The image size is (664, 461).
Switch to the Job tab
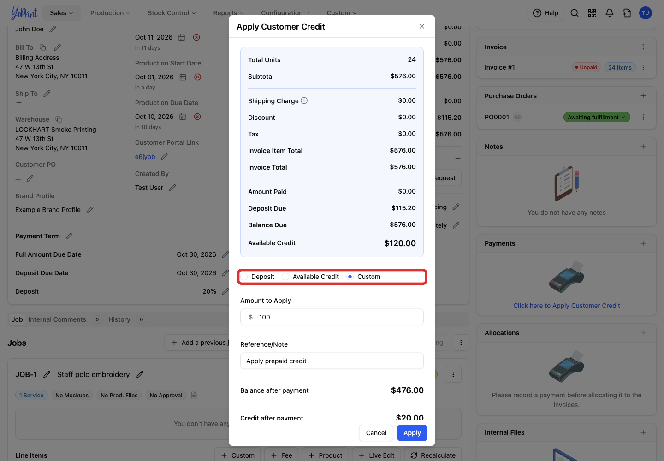pos(17,319)
